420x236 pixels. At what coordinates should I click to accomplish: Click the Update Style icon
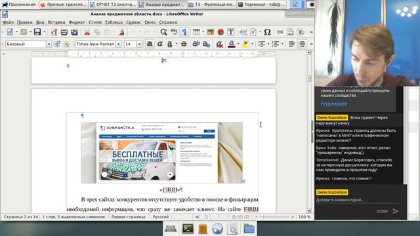coord(57,44)
